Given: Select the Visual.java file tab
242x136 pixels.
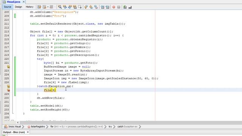Looking at the screenshot, I should pyautogui.click(x=13, y=2).
